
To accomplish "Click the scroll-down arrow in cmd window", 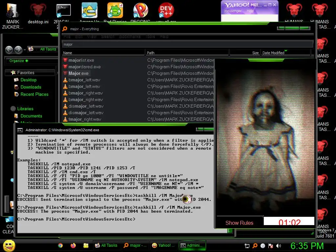I will coord(230,231).
